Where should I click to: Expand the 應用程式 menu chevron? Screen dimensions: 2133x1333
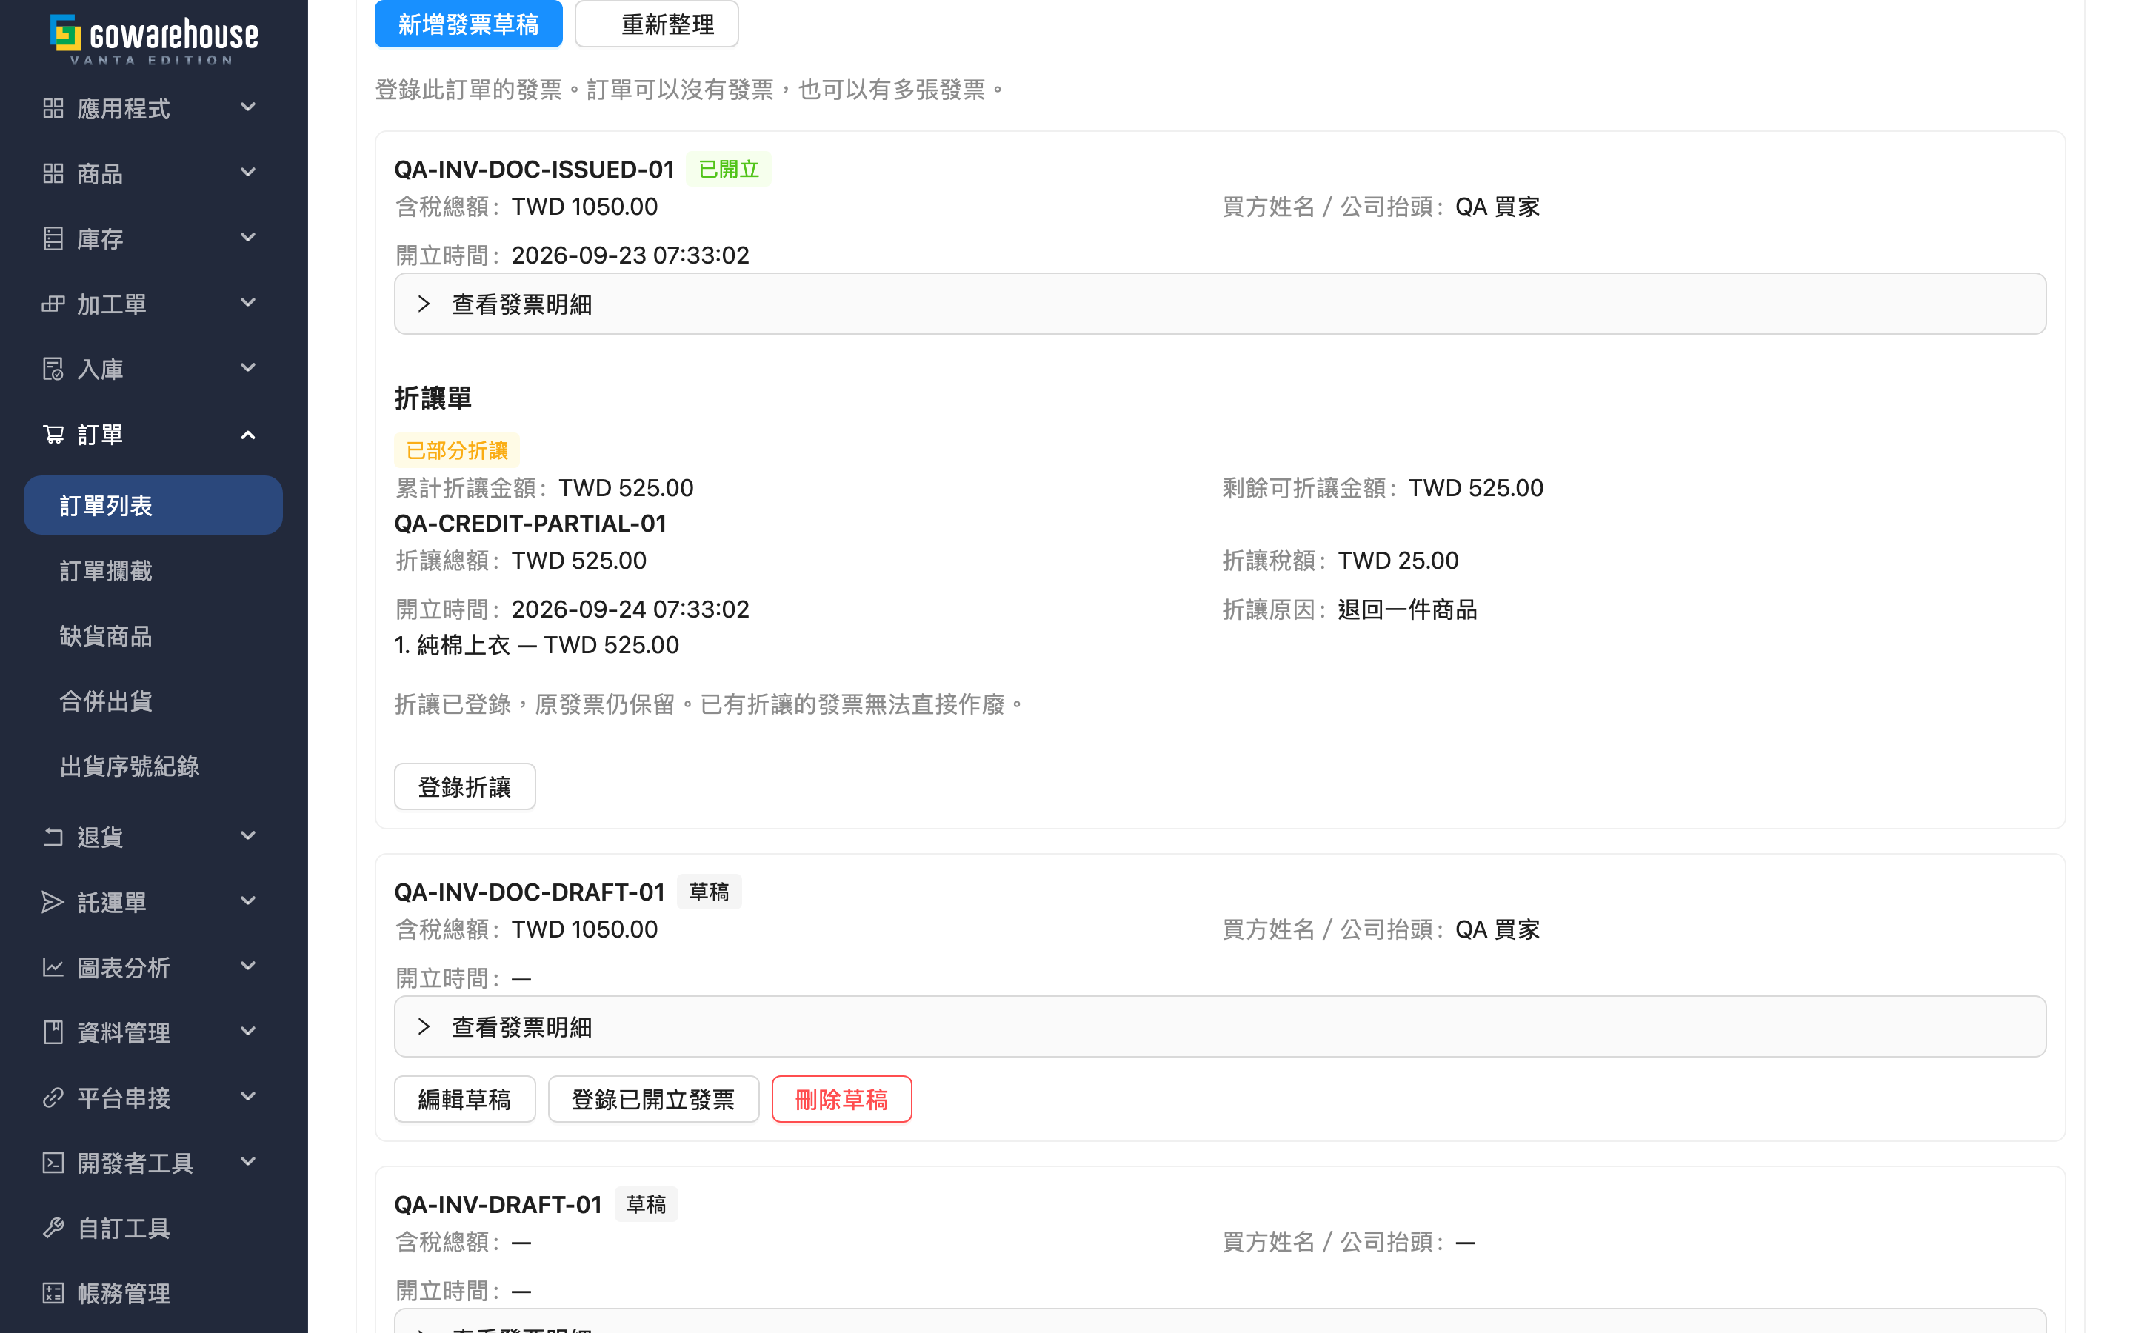tap(249, 107)
